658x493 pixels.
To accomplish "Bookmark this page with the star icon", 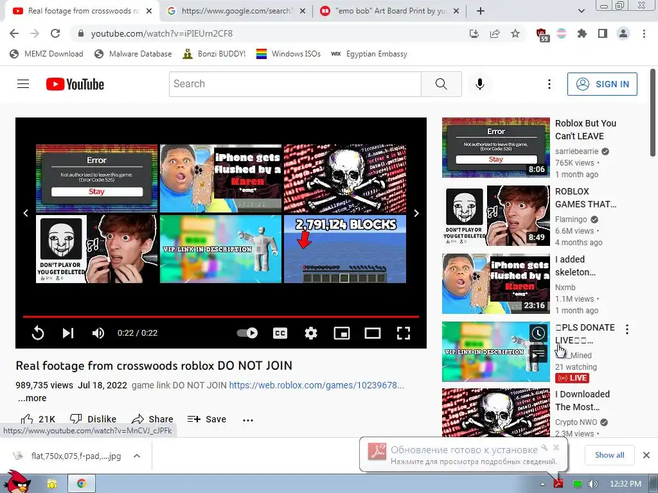I will point(515,33).
